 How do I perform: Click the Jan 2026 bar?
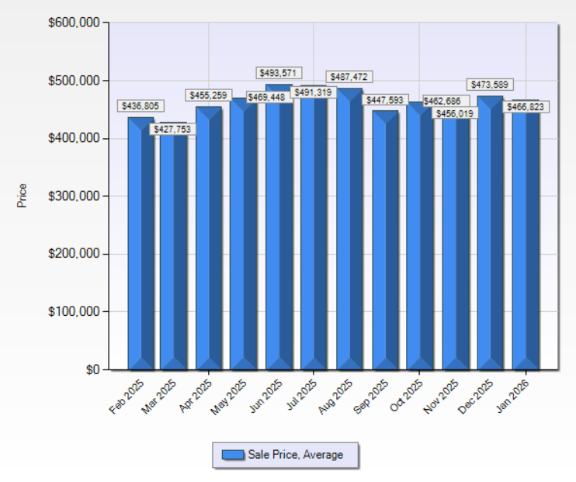pos(525,248)
